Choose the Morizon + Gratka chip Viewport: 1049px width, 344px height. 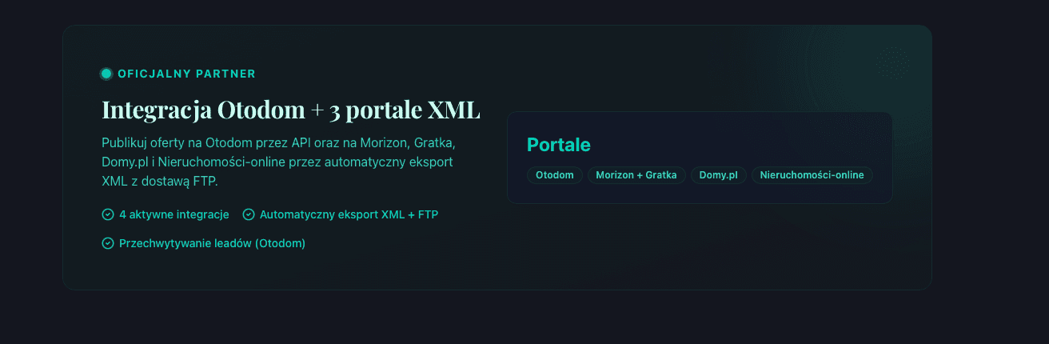tap(636, 175)
